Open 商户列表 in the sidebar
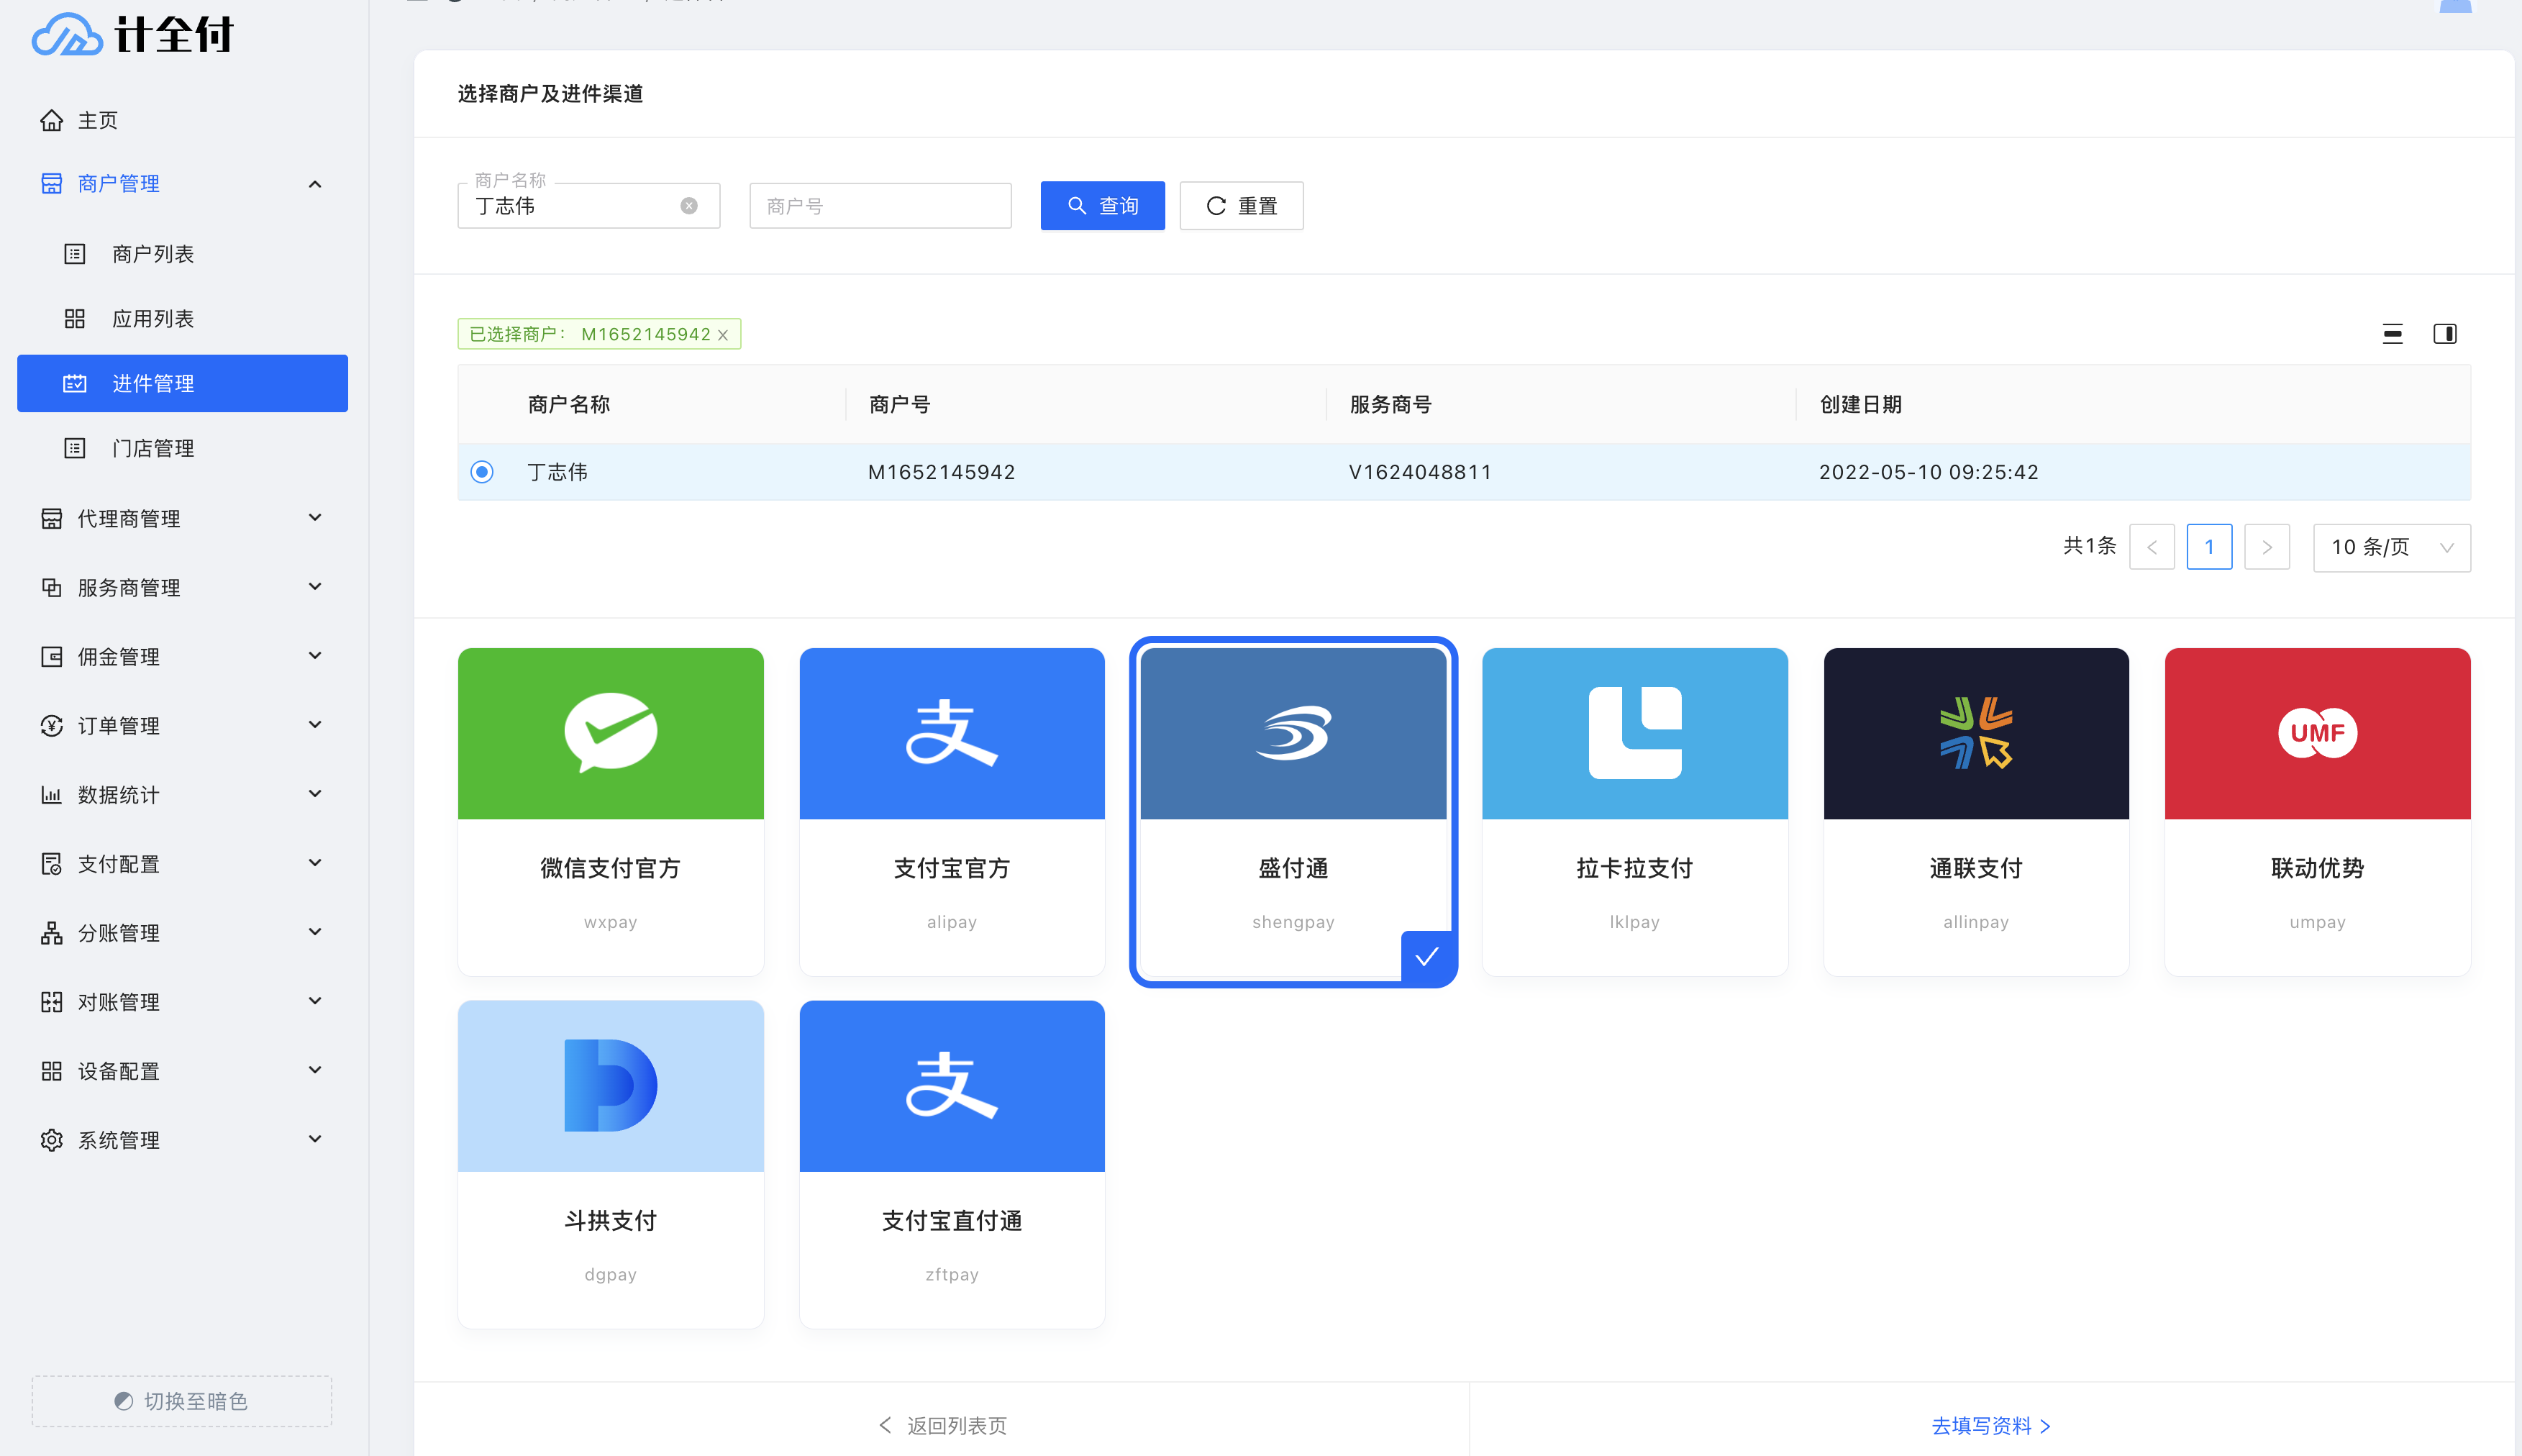Screen dimensions: 2522x1456 [x=153, y=254]
